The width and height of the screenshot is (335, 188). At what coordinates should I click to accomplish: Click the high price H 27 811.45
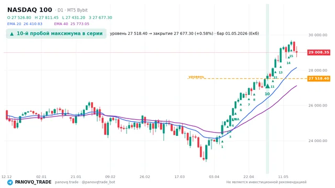(47, 17)
